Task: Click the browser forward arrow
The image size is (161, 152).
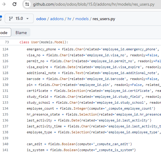Action: coord(4,4)
